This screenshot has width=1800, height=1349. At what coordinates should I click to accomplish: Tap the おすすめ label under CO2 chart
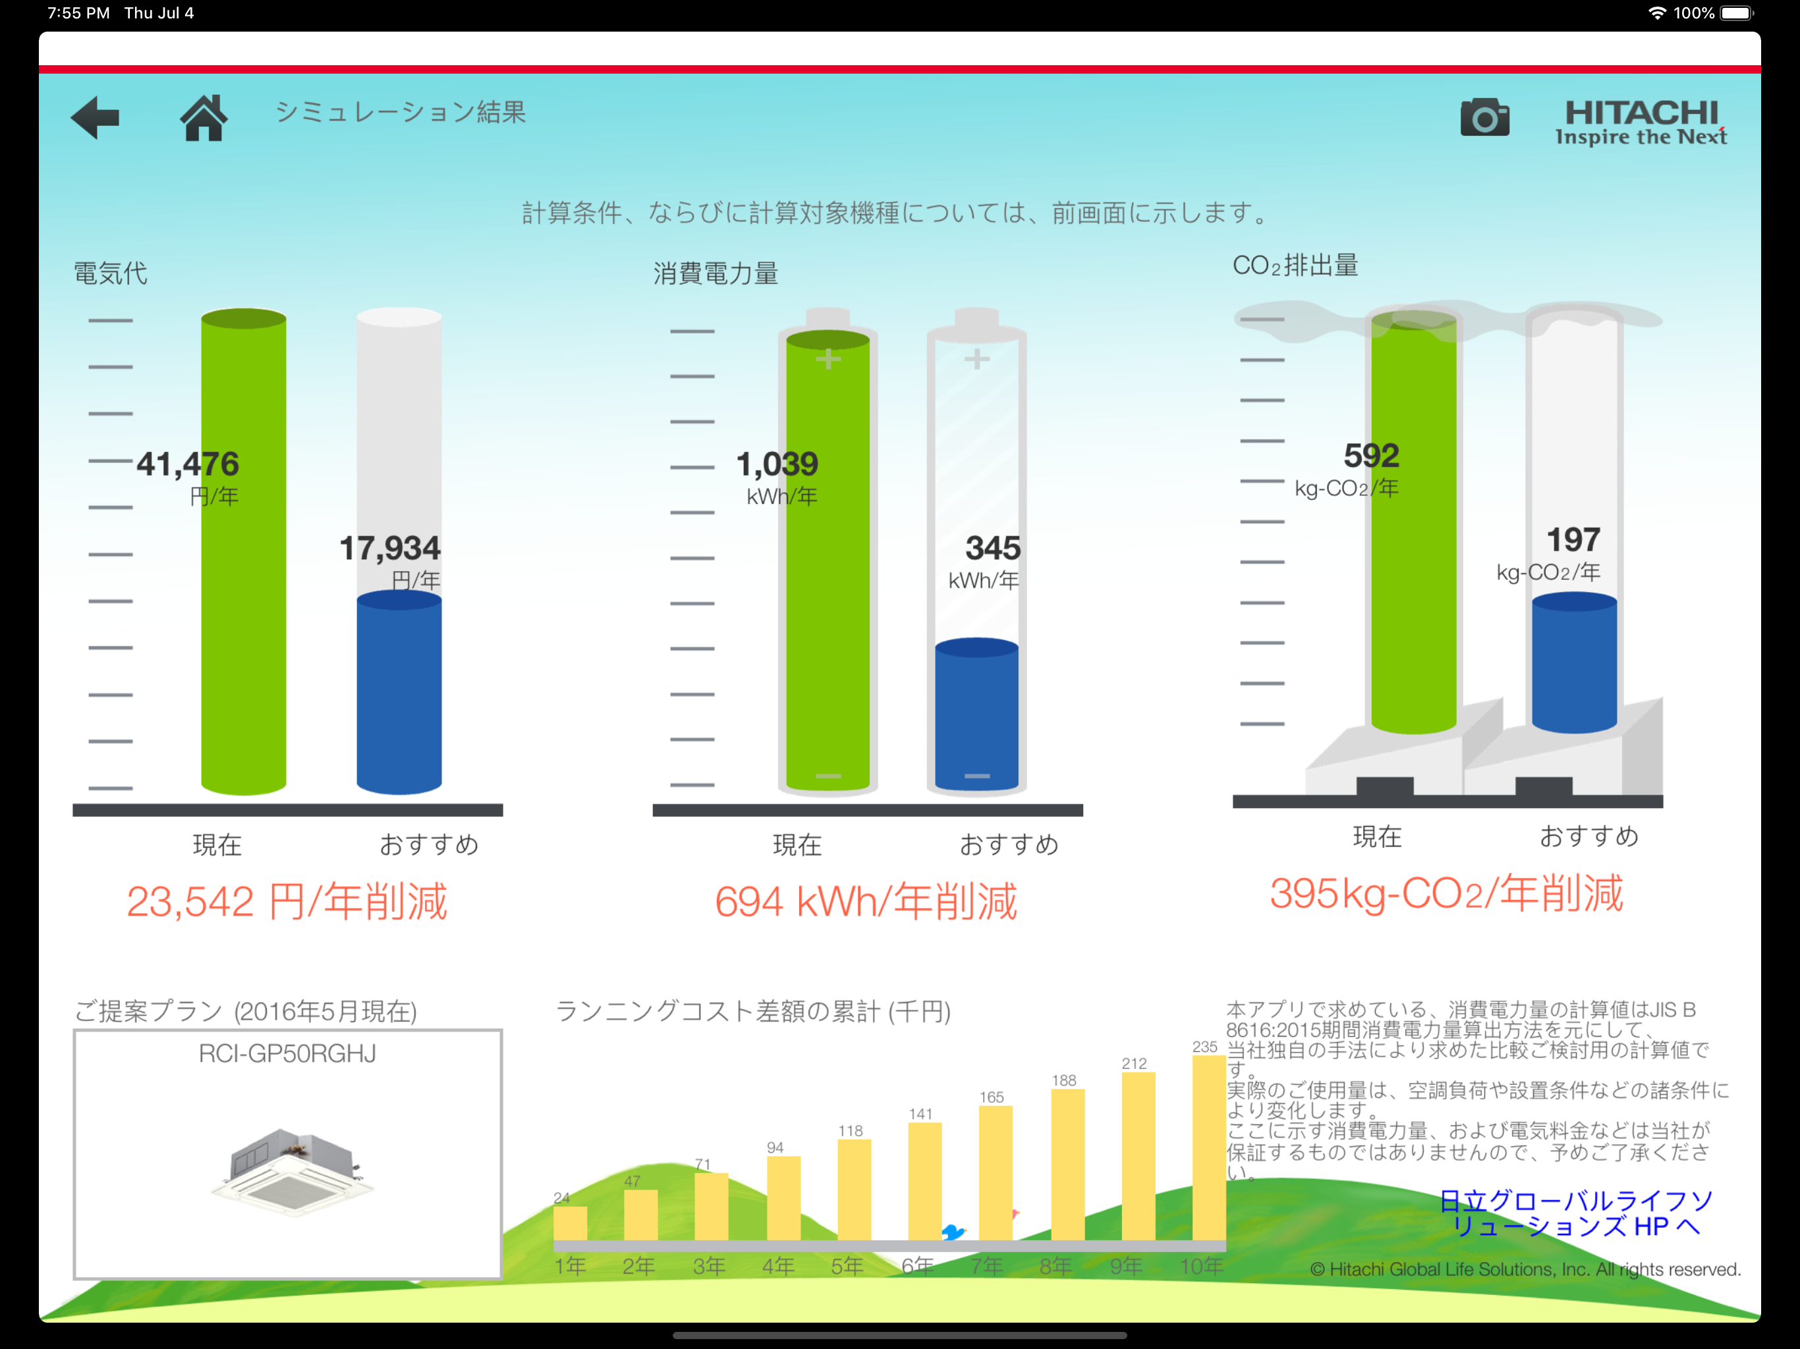[x=1589, y=837]
